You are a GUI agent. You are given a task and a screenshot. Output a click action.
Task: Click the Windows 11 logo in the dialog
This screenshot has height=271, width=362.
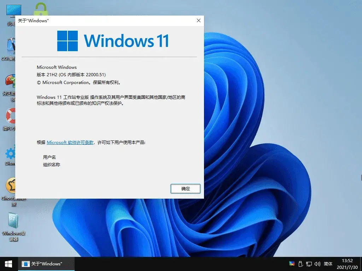[113, 41]
